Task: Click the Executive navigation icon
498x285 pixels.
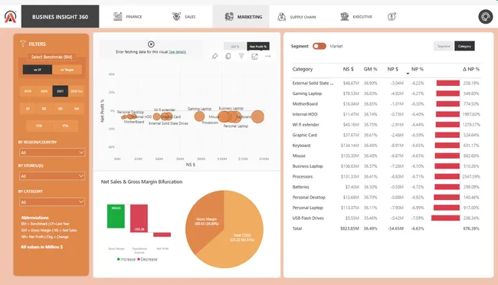Action: coord(345,17)
